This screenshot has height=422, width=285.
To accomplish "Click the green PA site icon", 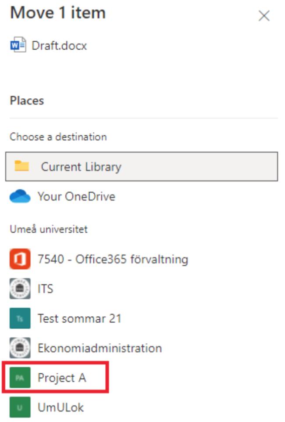I will (x=20, y=378).
